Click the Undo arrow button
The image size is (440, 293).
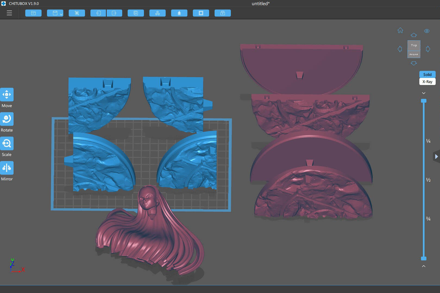98,13
